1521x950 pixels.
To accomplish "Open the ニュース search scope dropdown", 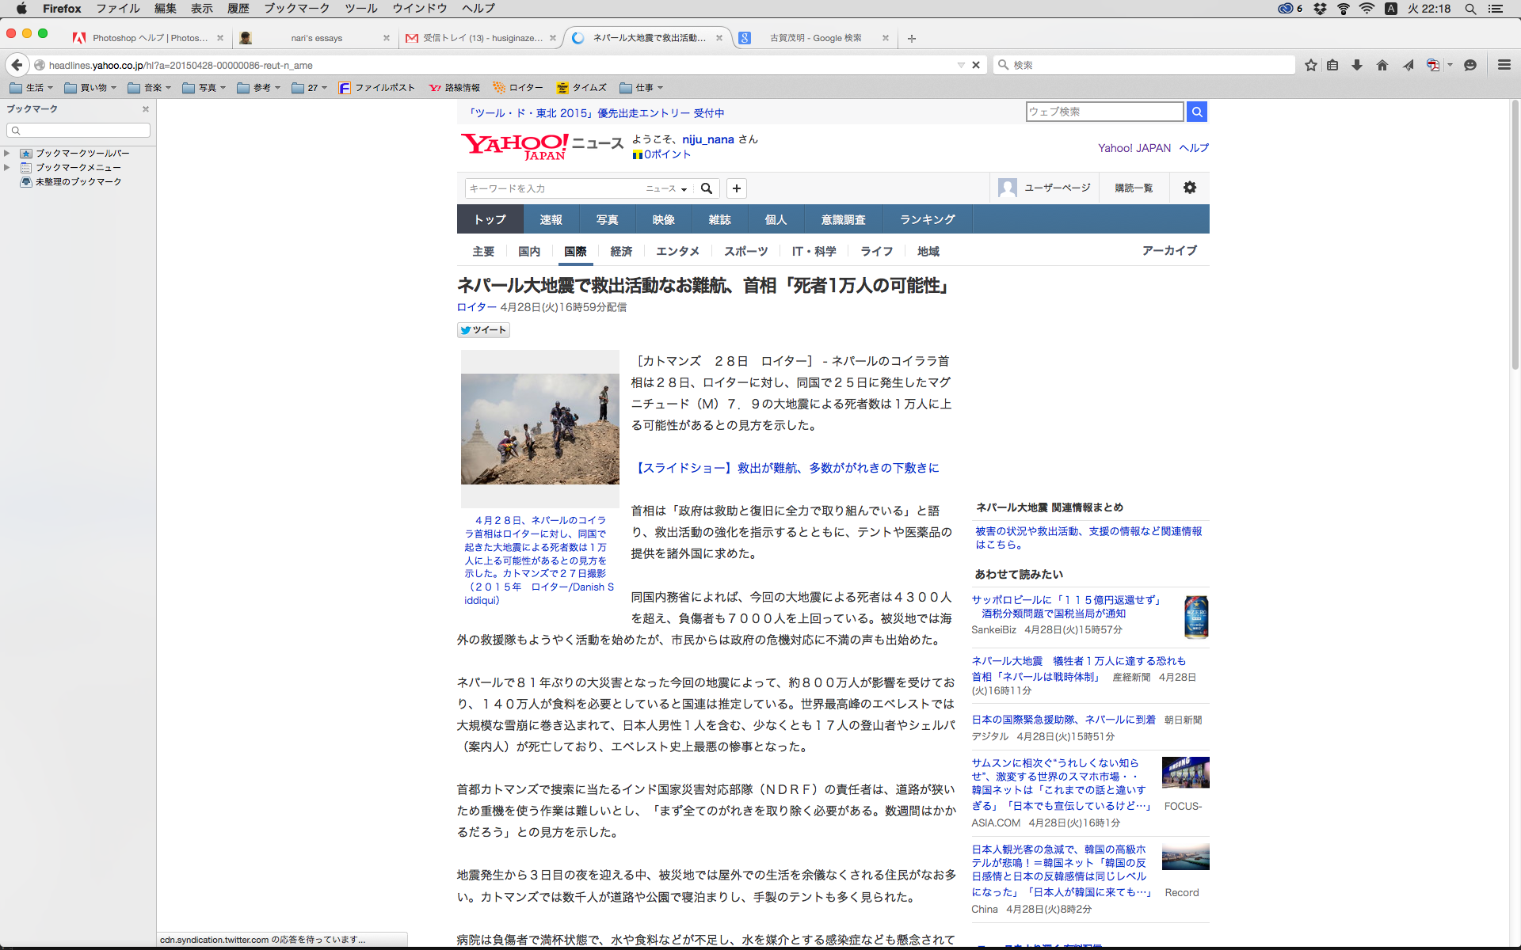I will [x=666, y=188].
